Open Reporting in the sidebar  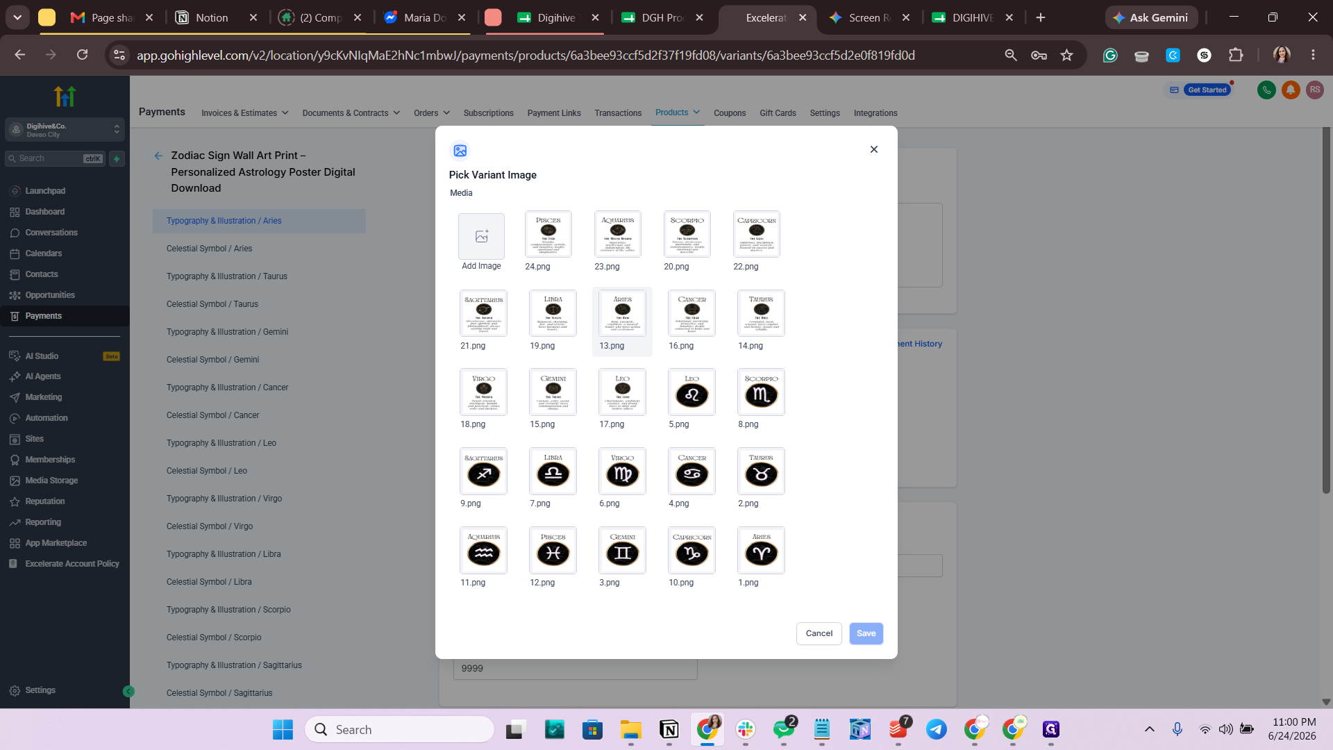coord(42,522)
